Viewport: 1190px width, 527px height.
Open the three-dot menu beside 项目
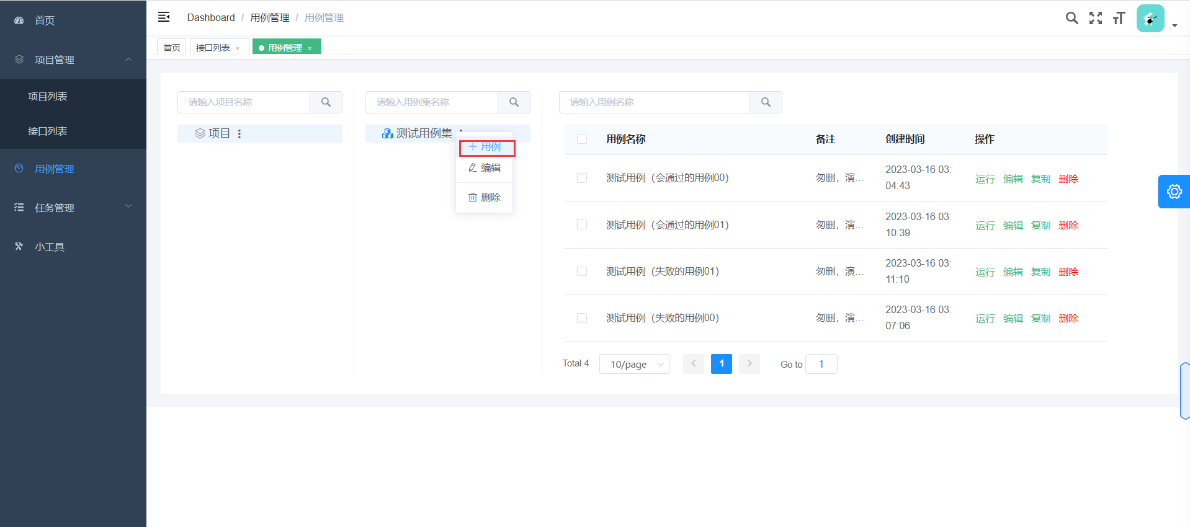[239, 133]
